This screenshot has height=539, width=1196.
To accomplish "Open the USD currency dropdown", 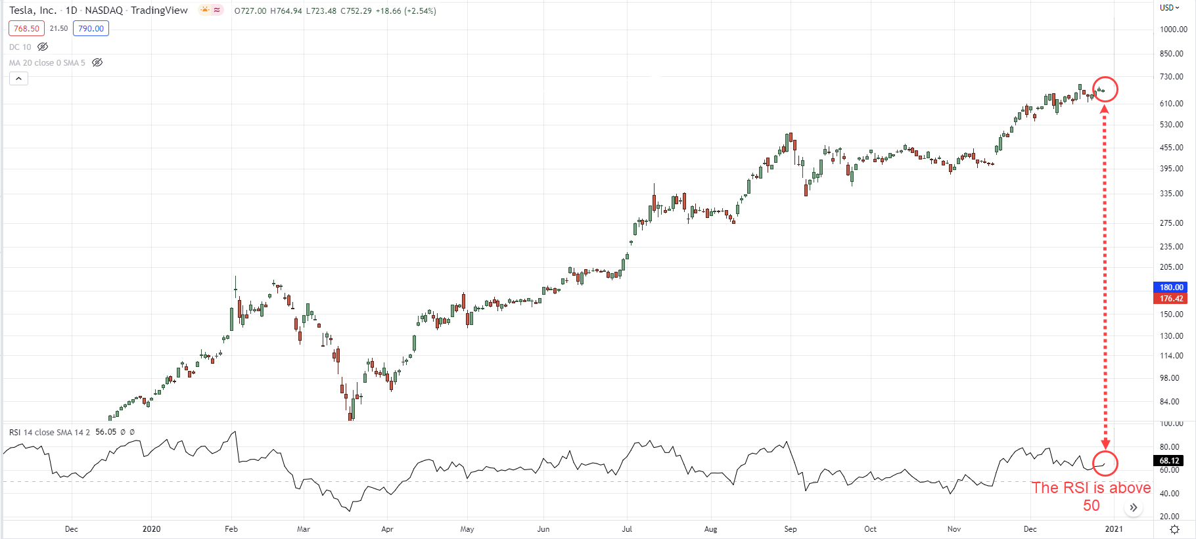I will (1170, 8).
